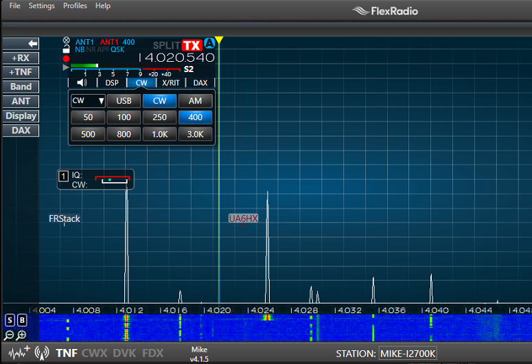This screenshot has height=364, width=532.
Task: Click the slice A letter indicator
Action: click(x=209, y=43)
